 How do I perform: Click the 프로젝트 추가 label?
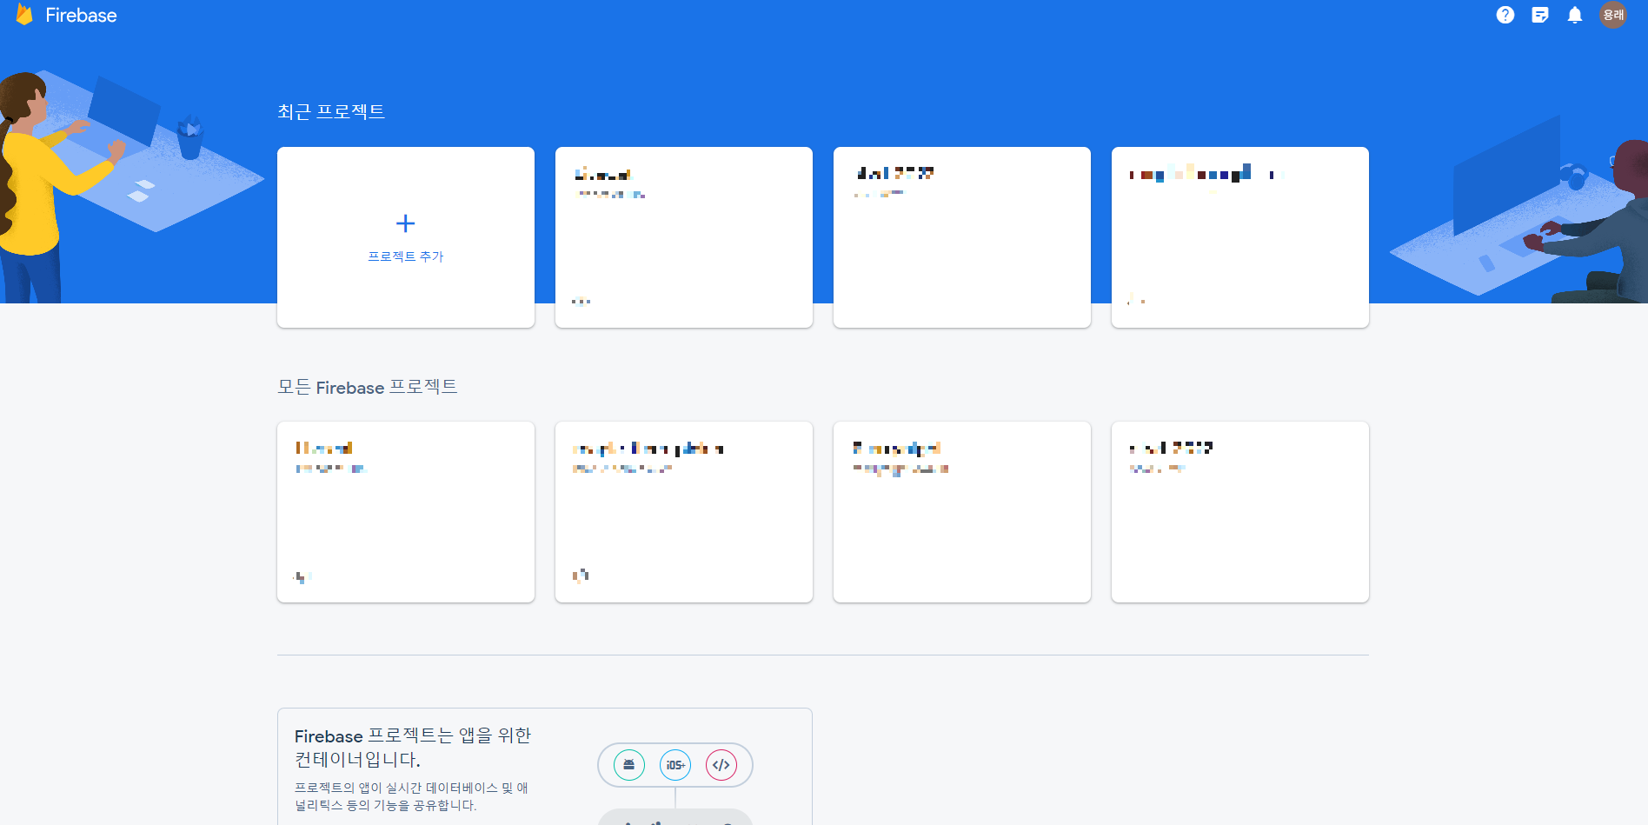click(x=406, y=256)
